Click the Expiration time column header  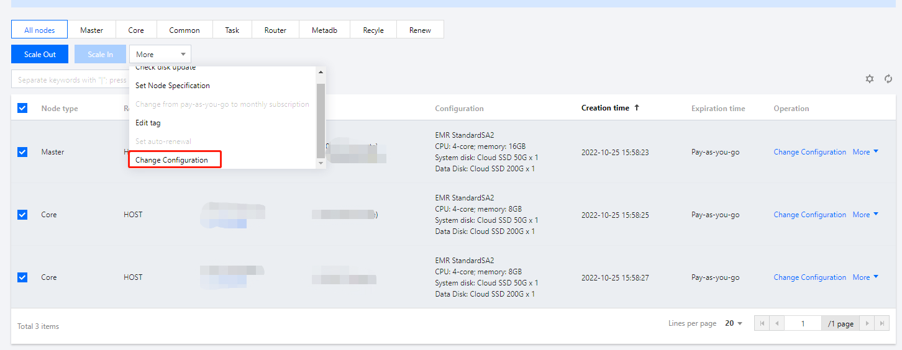pos(718,108)
